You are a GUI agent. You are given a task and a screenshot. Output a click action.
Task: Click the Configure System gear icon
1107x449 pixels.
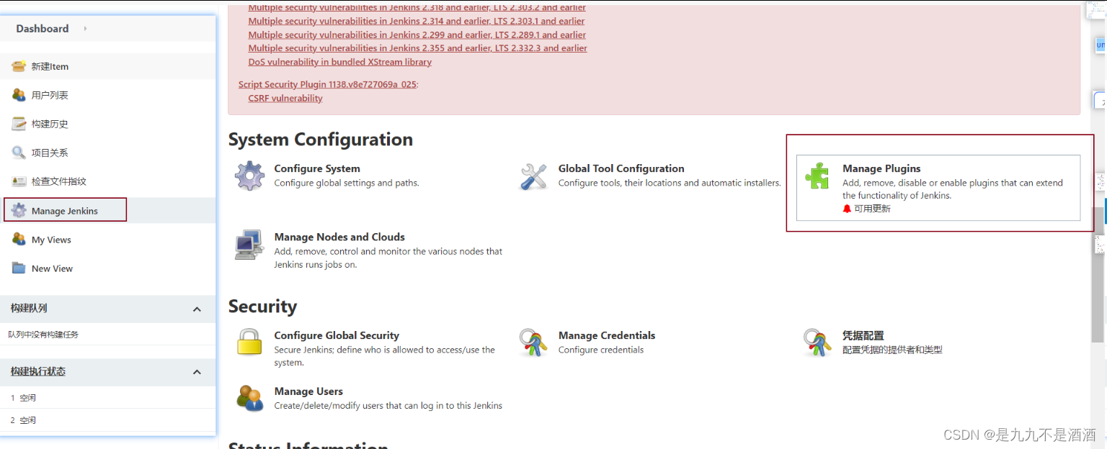(x=249, y=176)
